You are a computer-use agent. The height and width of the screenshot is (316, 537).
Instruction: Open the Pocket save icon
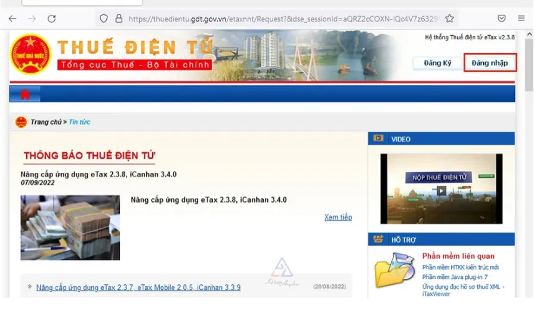pos(501,18)
